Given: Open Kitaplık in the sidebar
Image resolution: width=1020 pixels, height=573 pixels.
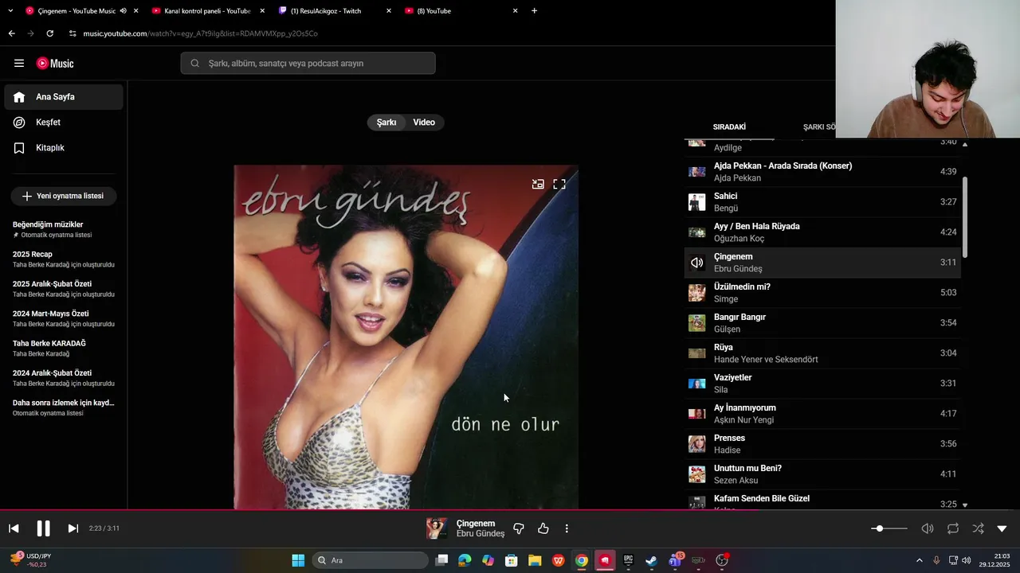Looking at the screenshot, I should [x=64, y=148].
